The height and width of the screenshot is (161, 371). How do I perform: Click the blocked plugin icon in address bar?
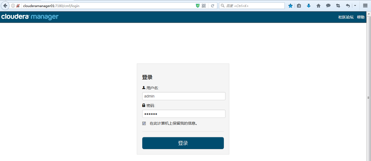[x=18, y=6]
